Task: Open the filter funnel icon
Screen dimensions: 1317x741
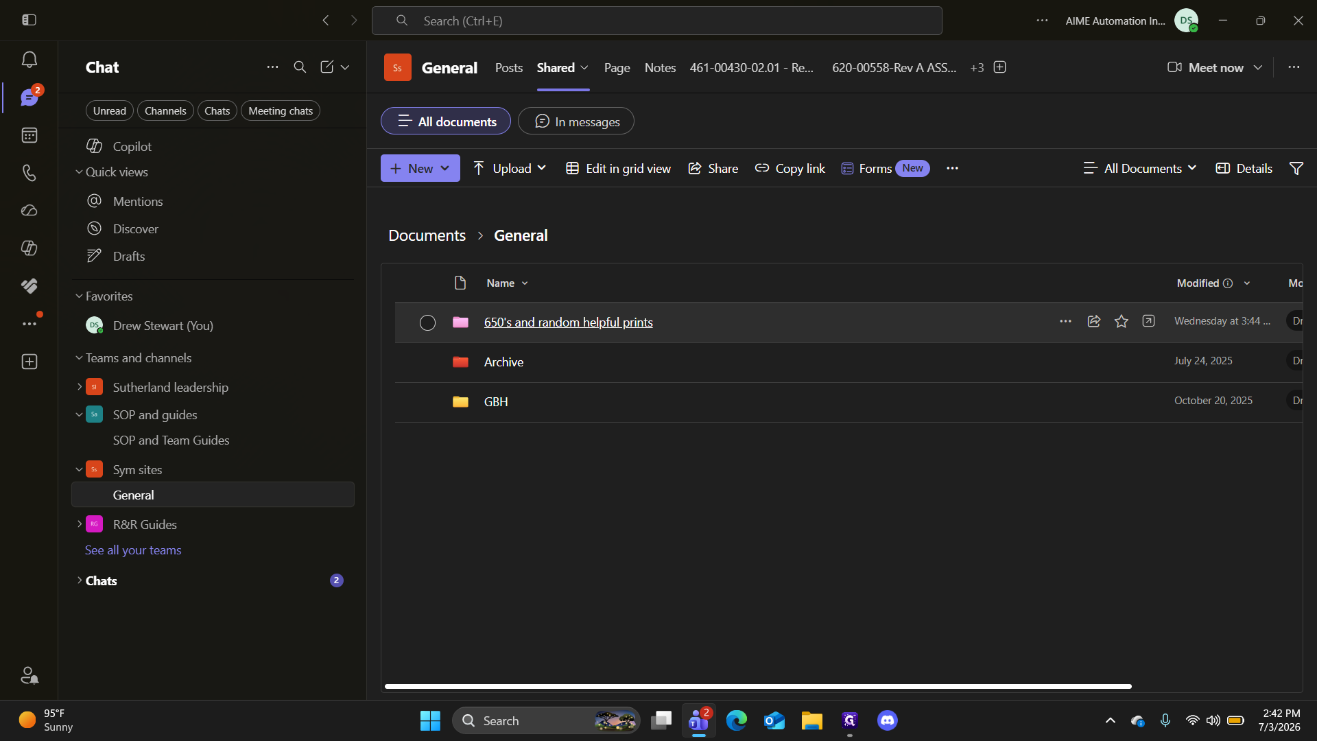Action: click(x=1296, y=168)
